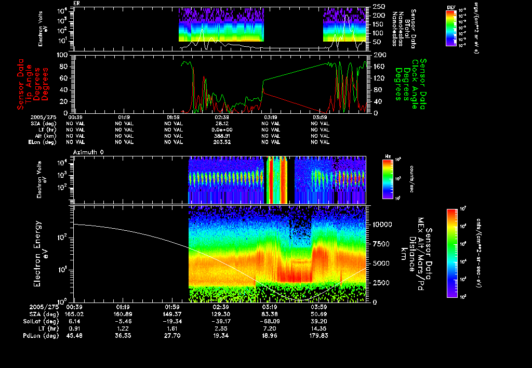Click the 'Alt (km)' row label
The height and width of the screenshot is (368, 532).
pyautogui.click(x=45, y=136)
